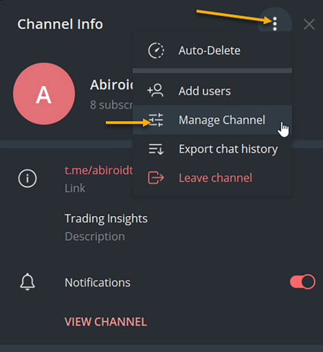
Task: Toggle the Notifications switch off
Action: [303, 282]
